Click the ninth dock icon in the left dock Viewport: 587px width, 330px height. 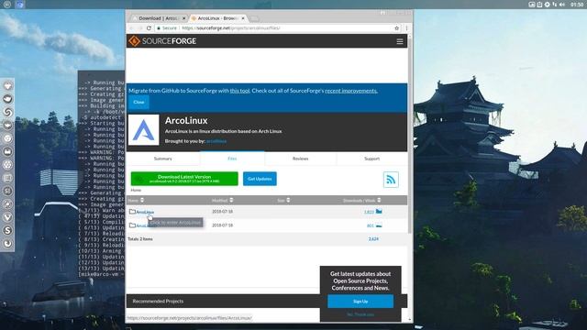7,191
